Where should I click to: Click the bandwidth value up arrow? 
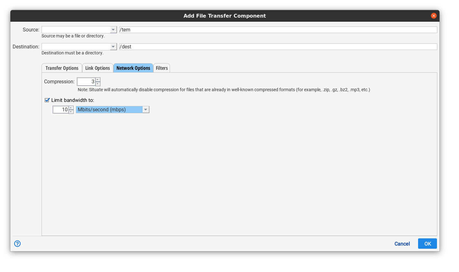pos(71,108)
